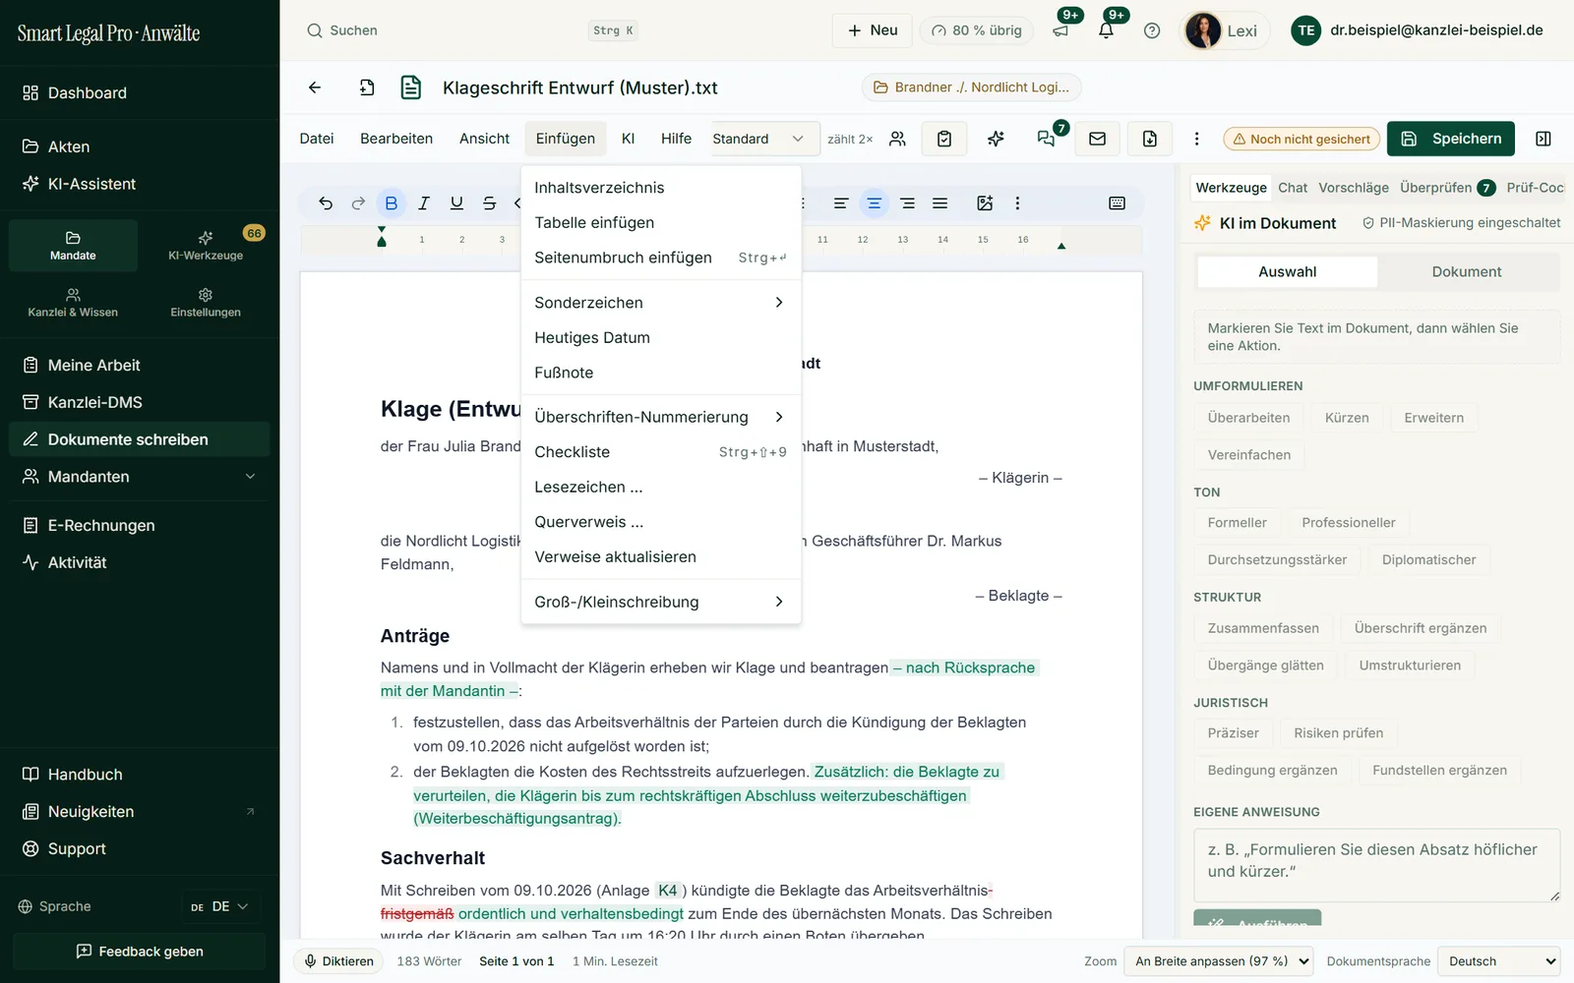Expand the Sonderzeichen submenu
The width and height of the screenshot is (1574, 983).
pos(660,303)
